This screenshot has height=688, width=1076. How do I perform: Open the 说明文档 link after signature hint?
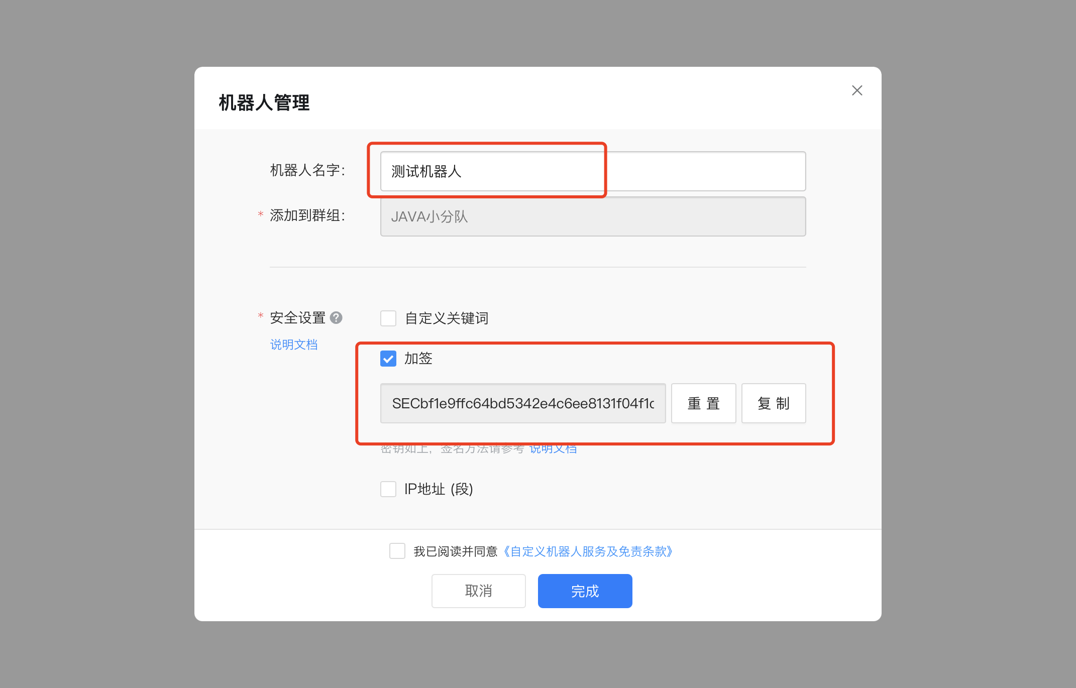(553, 448)
